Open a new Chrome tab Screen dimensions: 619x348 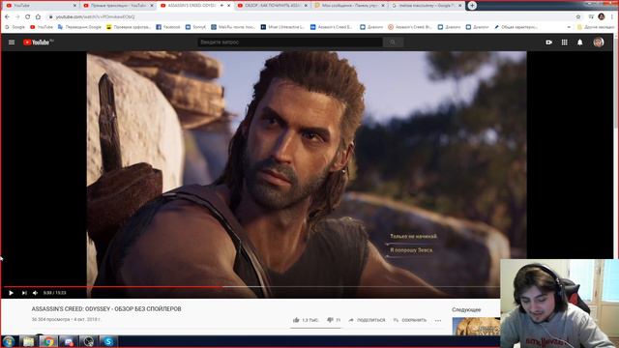point(472,6)
